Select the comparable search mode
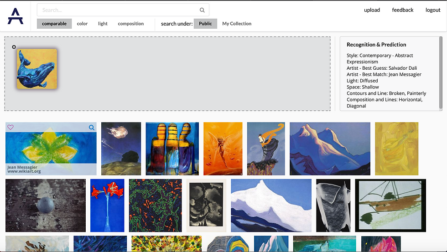The height and width of the screenshot is (252, 447). [54, 24]
